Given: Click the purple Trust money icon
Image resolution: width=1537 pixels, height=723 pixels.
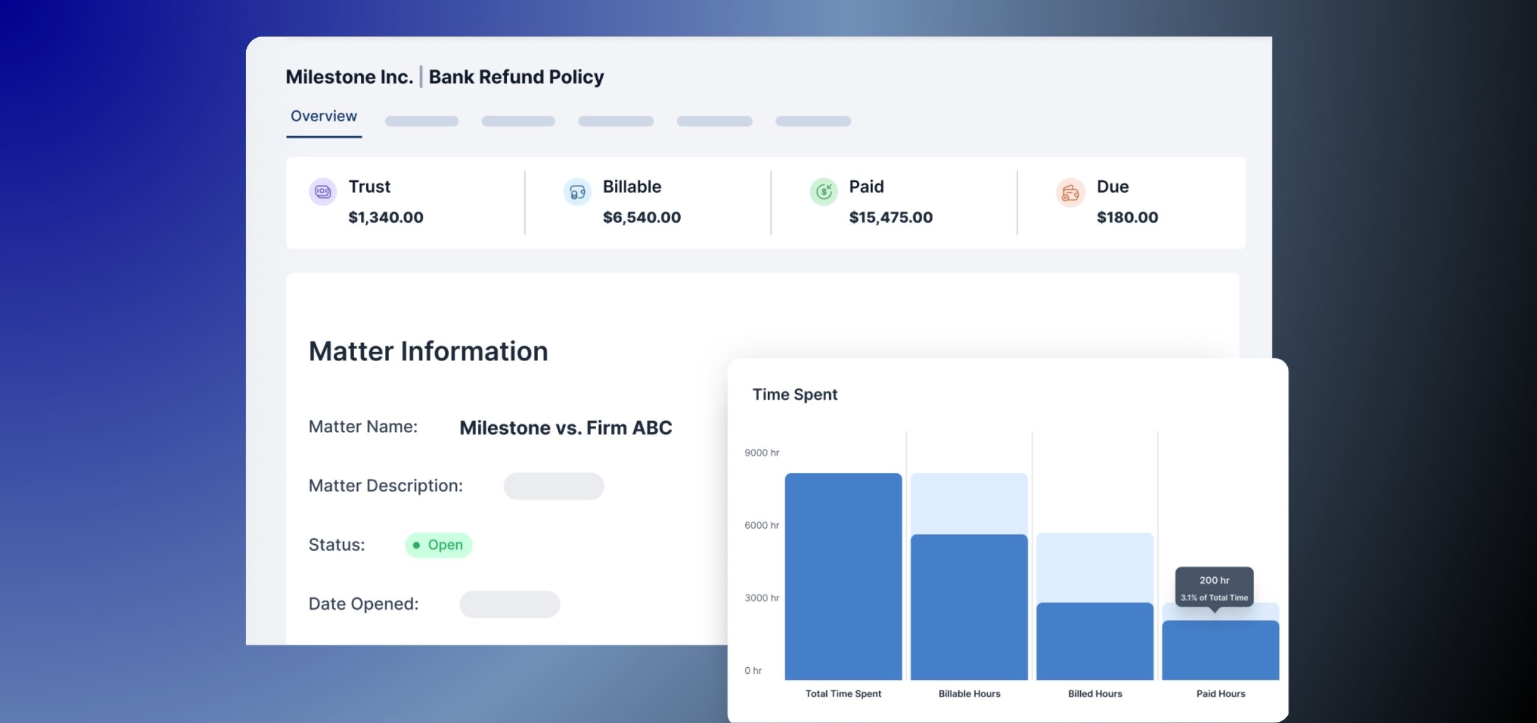Looking at the screenshot, I should (x=323, y=192).
